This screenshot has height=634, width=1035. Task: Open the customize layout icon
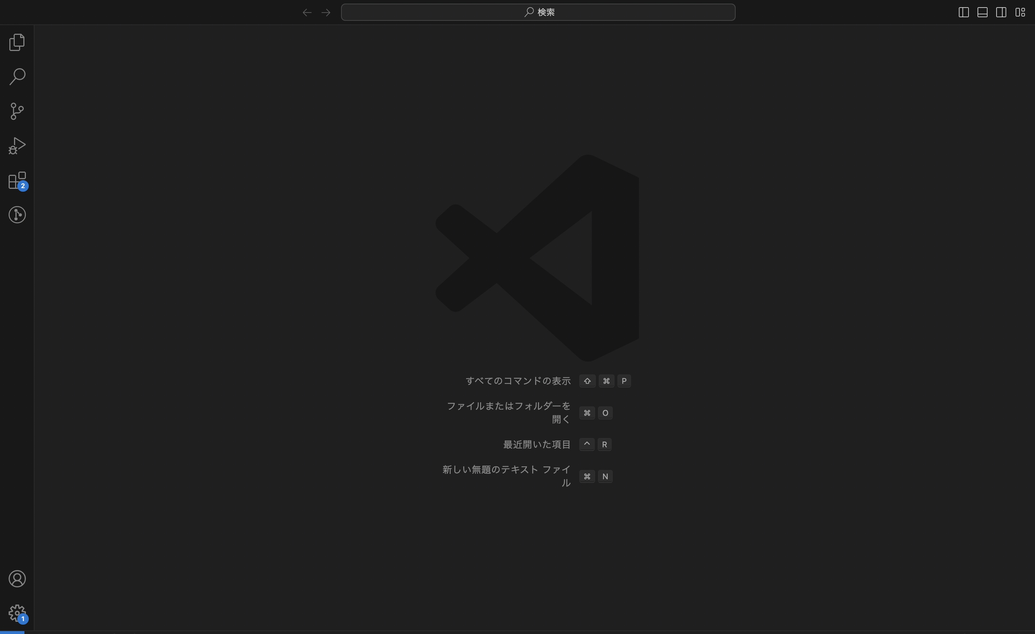[1020, 12]
